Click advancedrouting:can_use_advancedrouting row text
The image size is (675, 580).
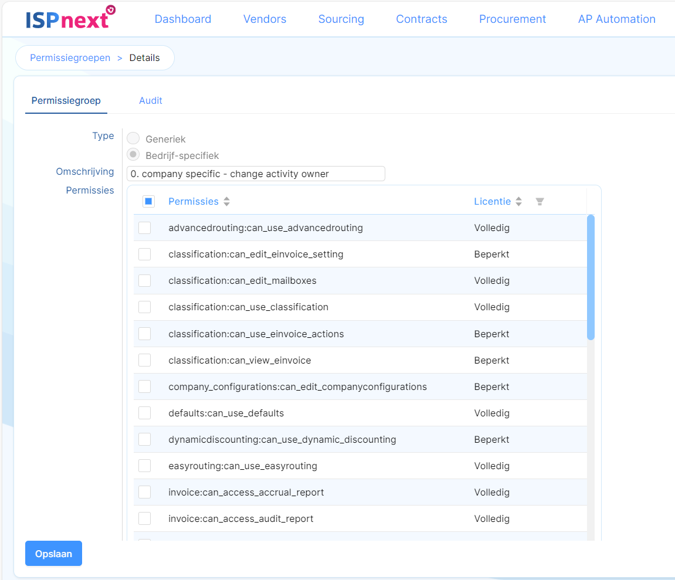pyautogui.click(x=266, y=228)
